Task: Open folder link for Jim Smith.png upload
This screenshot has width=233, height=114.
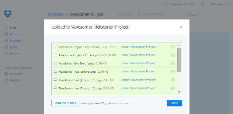Action: pyautogui.click(x=138, y=63)
